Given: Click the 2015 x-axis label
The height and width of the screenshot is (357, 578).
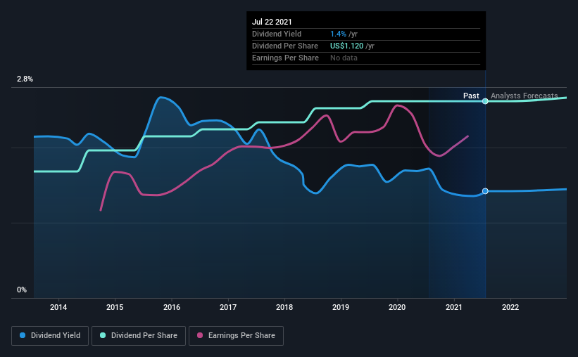Looking at the screenshot, I should (x=115, y=307).
